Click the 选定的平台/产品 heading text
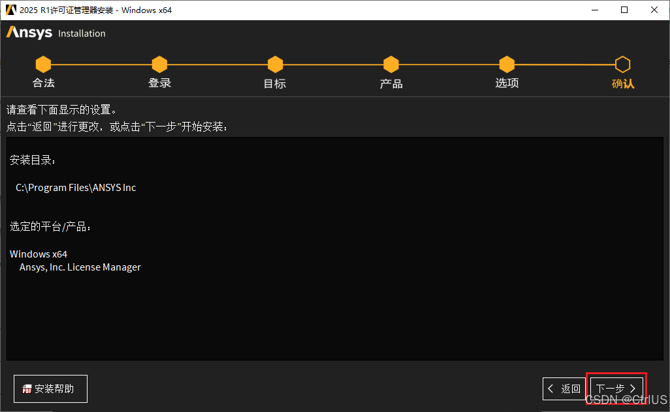 pos(50,226)
